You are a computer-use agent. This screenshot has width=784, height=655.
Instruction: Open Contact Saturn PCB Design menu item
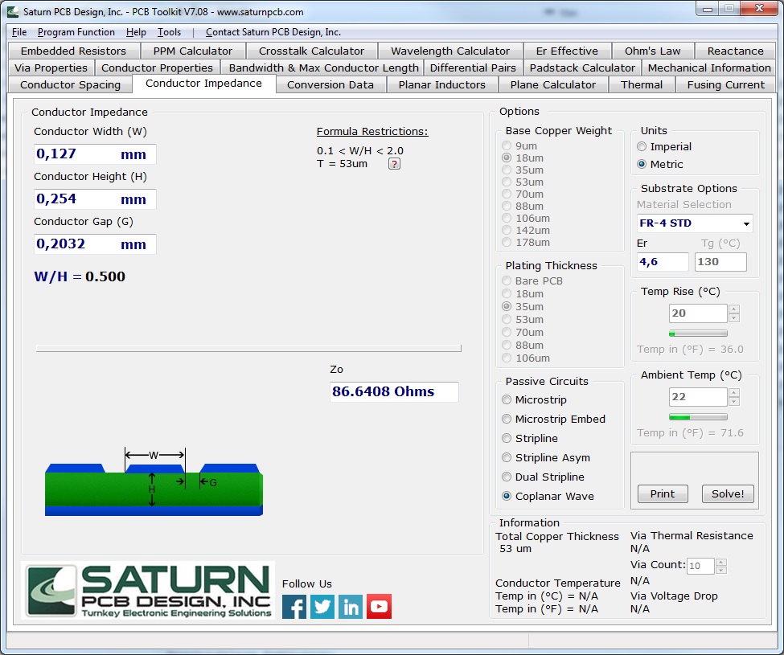(273, 32)
